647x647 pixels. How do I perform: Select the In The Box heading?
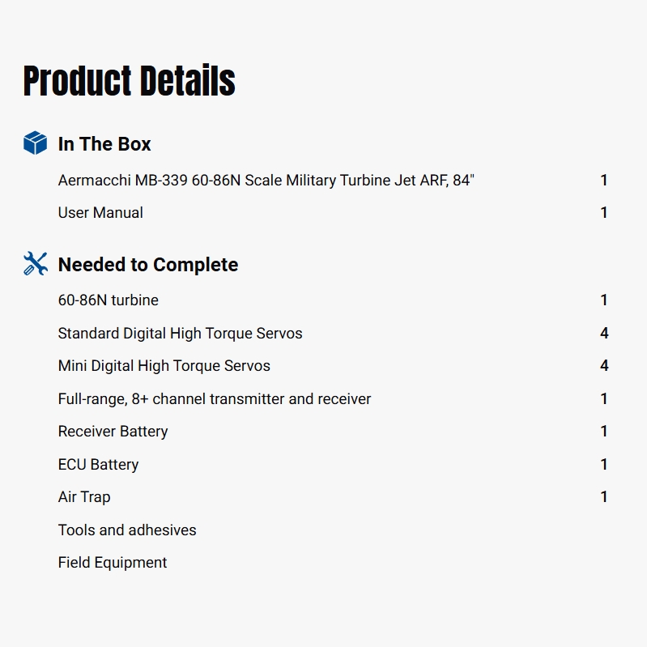tap(104, 144)
